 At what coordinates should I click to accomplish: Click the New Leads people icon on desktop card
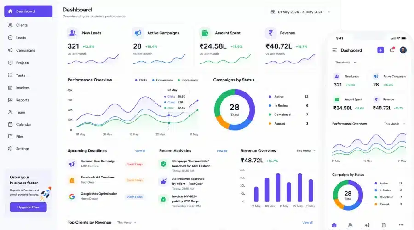73,33
